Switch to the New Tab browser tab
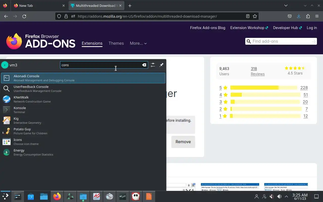The height and width of the screenshot is (202, 323). click(39, 6)
